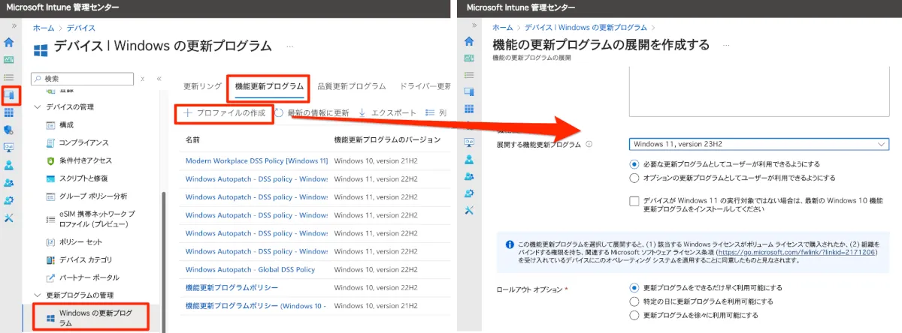
Task: Switch to 機能更新プログラム tab
Action: click(x=269, y=86)
